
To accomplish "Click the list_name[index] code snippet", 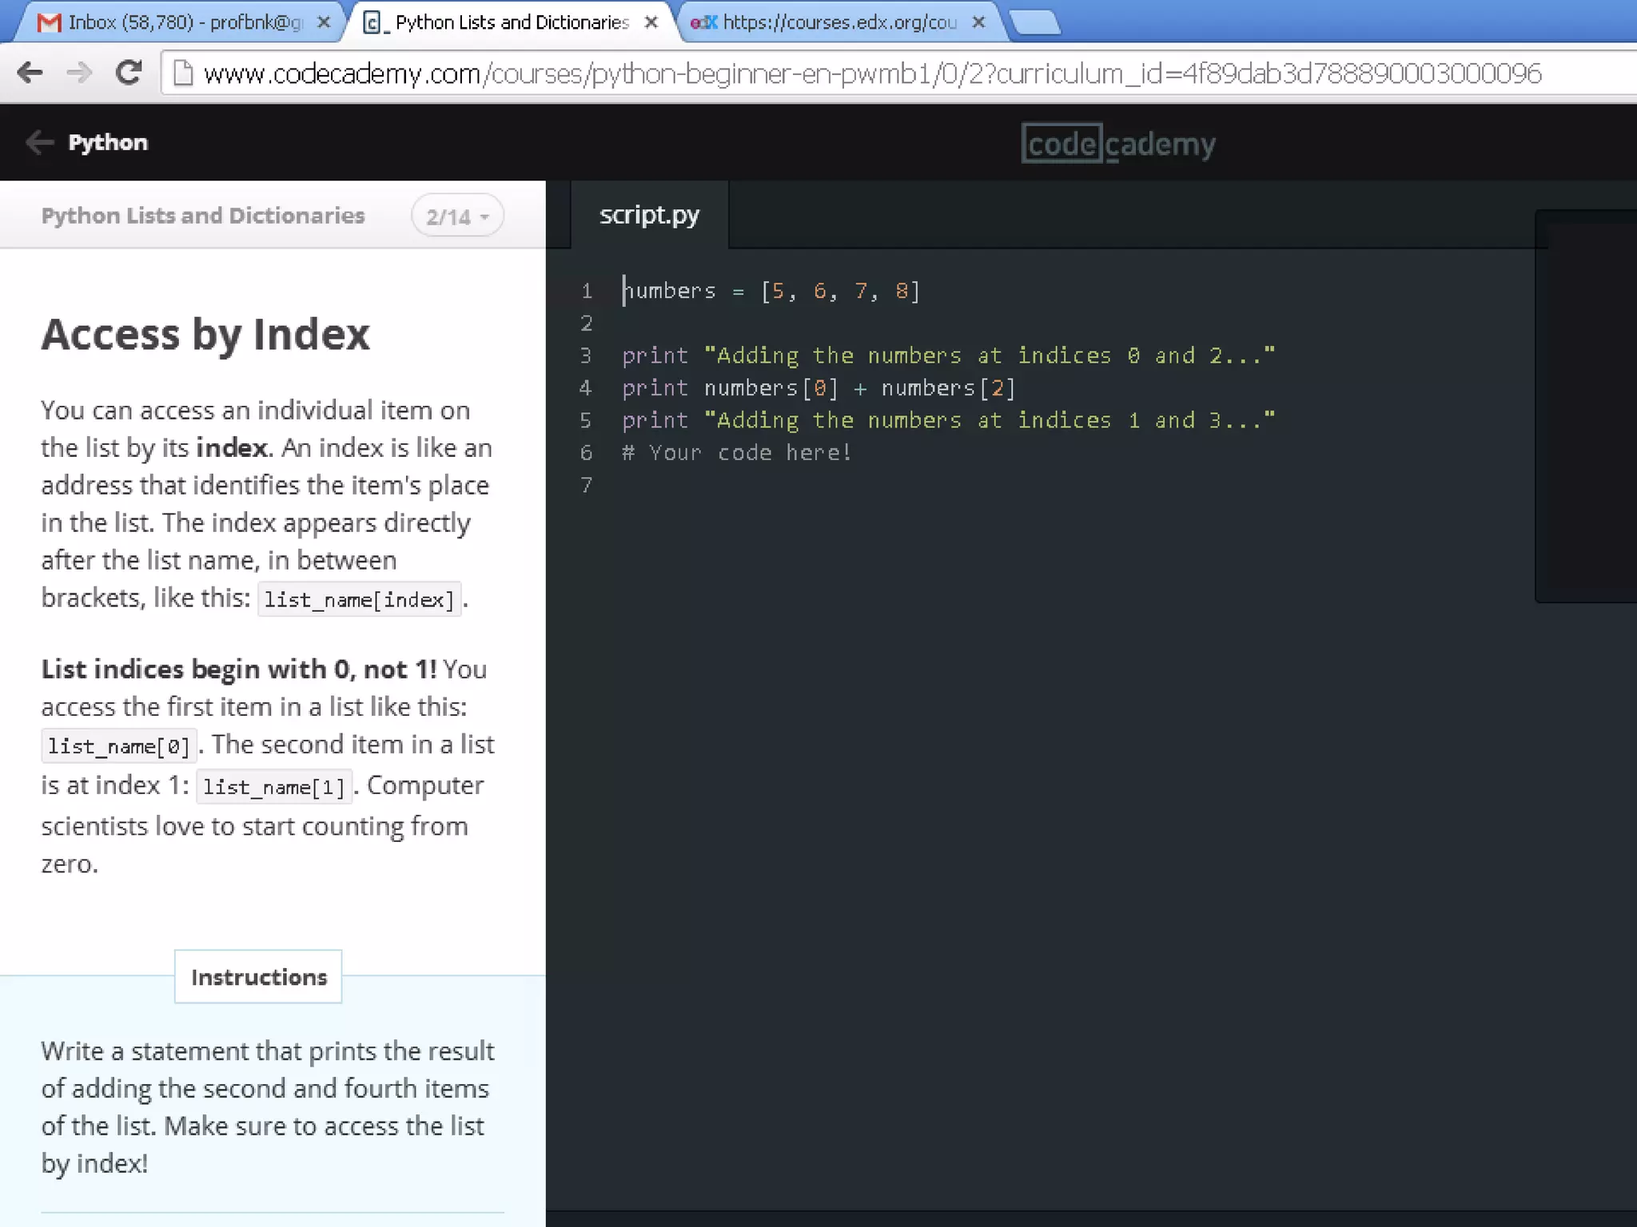I will tap(359, 599).
